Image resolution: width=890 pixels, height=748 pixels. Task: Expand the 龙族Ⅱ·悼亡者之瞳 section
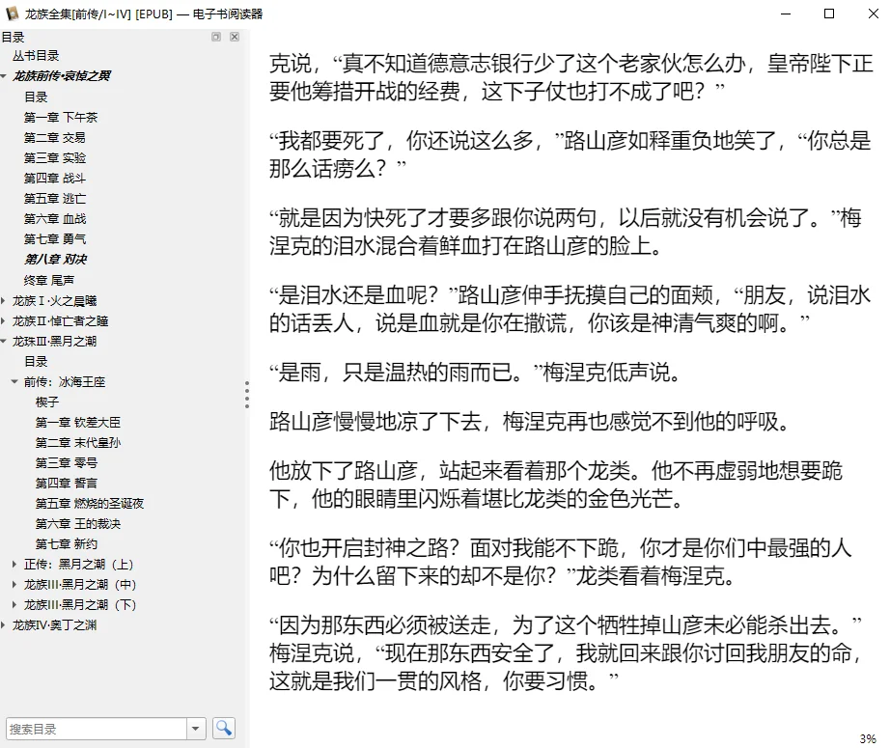click(4, 321)
